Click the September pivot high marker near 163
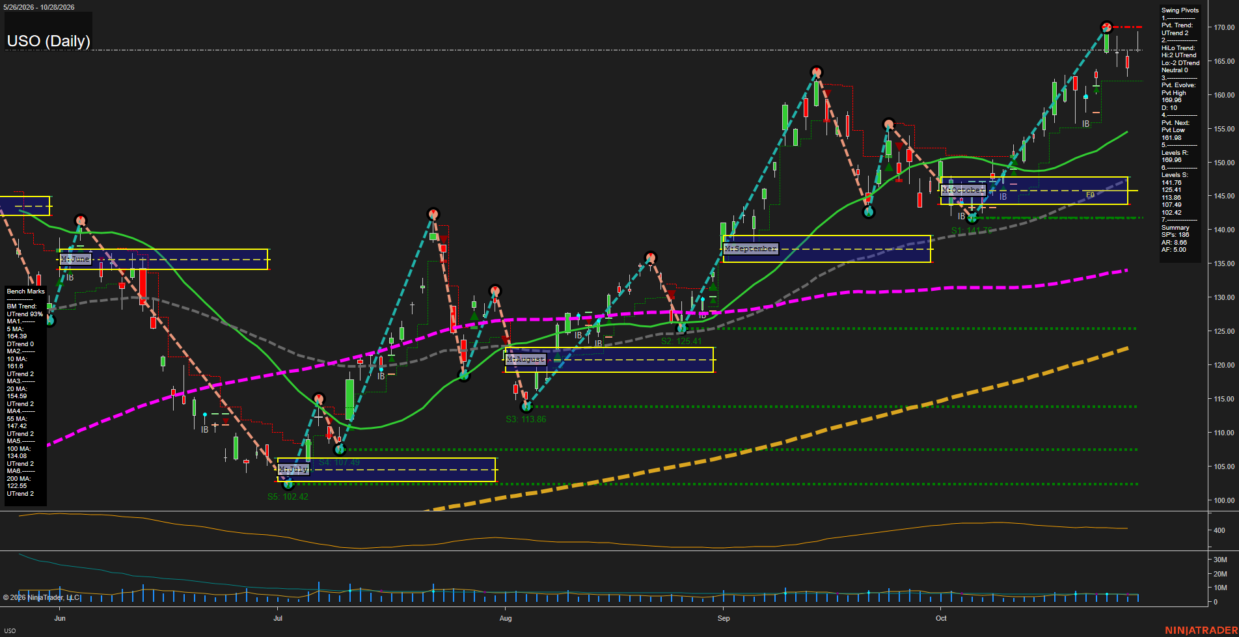Viewport: 1239px width, 637px height. click(816, 72)
